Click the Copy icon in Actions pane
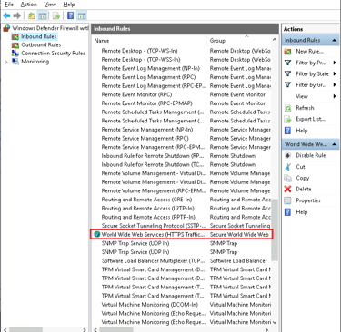Viewport: 341px width, 332px height. 287,178
